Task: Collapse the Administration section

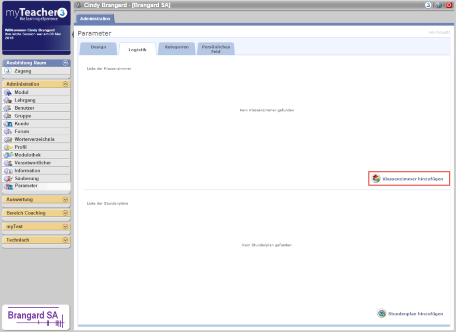Action: click(65, 84)
